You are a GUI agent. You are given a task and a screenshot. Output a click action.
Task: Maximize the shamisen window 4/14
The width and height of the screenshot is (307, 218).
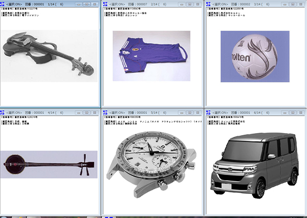(87, 113)
